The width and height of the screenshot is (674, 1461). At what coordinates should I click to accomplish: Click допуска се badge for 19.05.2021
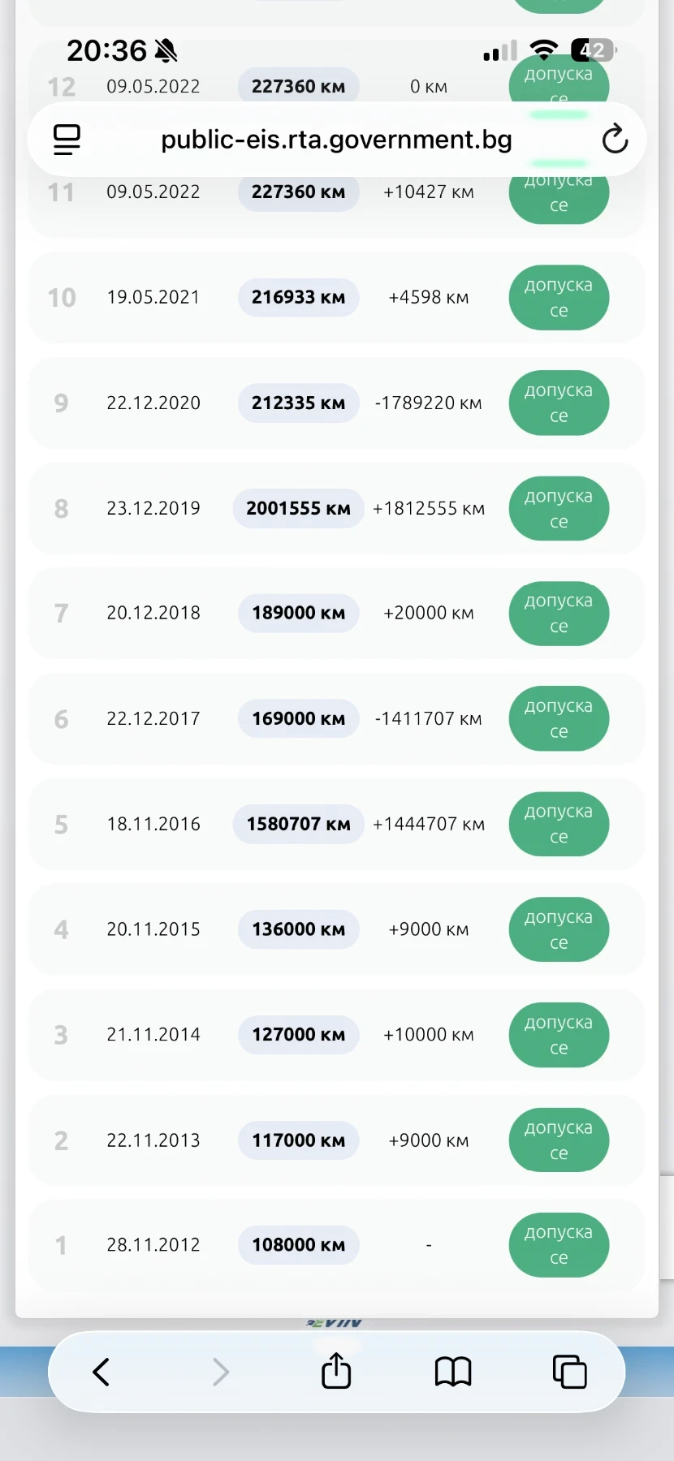click(x=559, y=298)
